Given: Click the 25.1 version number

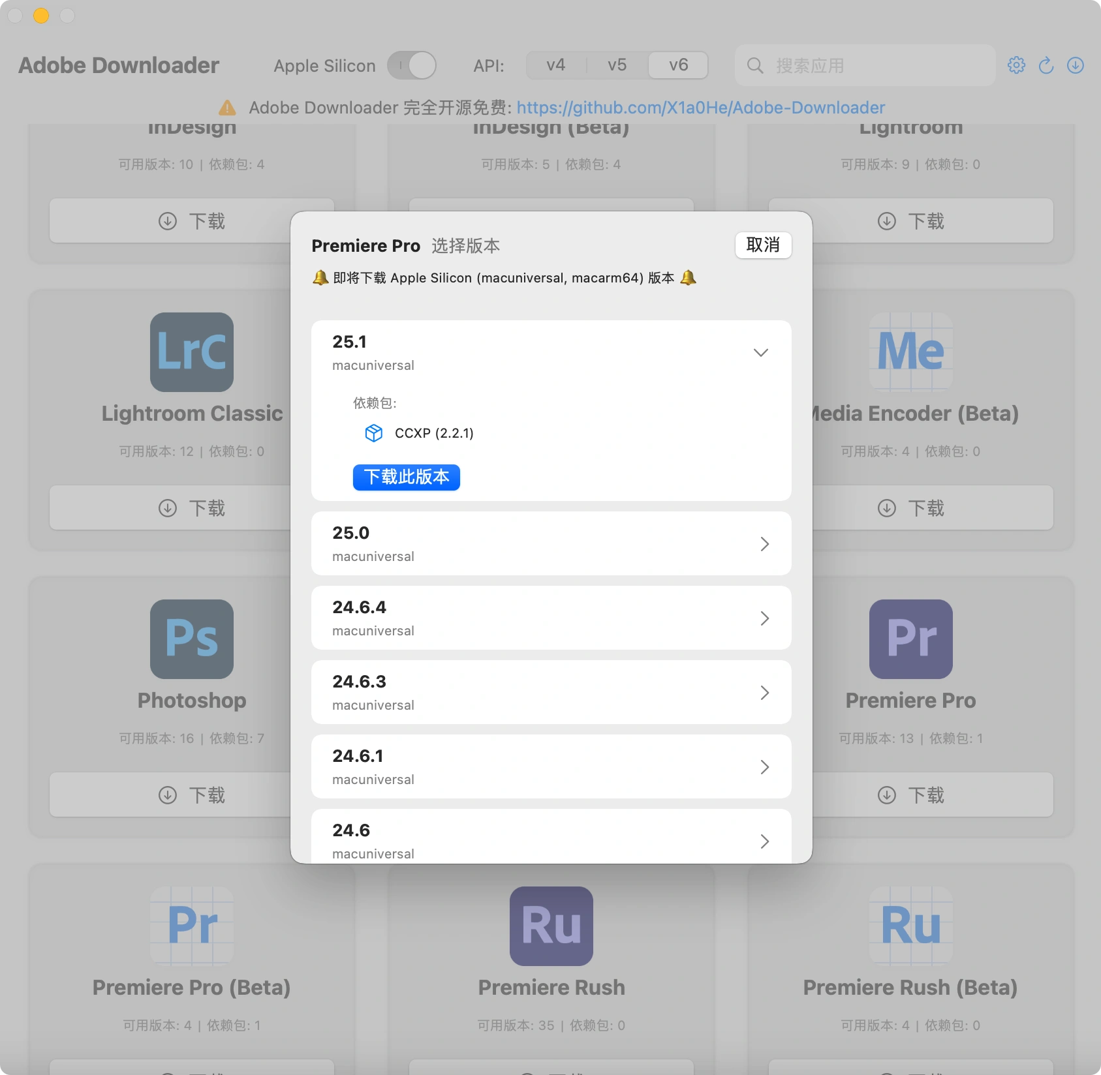Looking at the screenshot, I should pos(350,342).
